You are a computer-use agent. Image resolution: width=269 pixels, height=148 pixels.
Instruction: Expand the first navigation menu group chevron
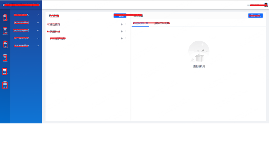click(38, 15)
